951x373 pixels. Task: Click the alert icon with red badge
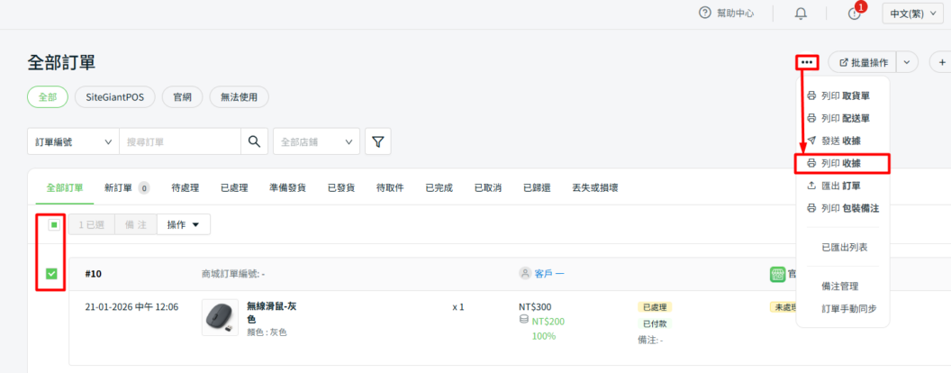(854, 14)
